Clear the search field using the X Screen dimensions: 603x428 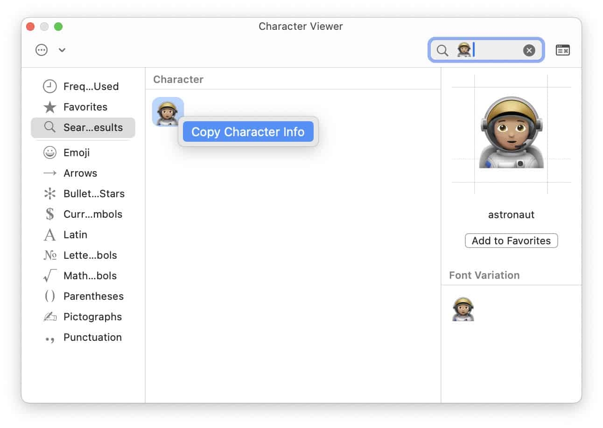click(529, 50)
